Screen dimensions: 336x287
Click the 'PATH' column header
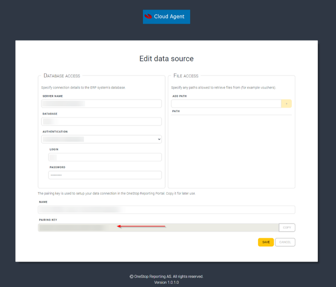point(176,111)
